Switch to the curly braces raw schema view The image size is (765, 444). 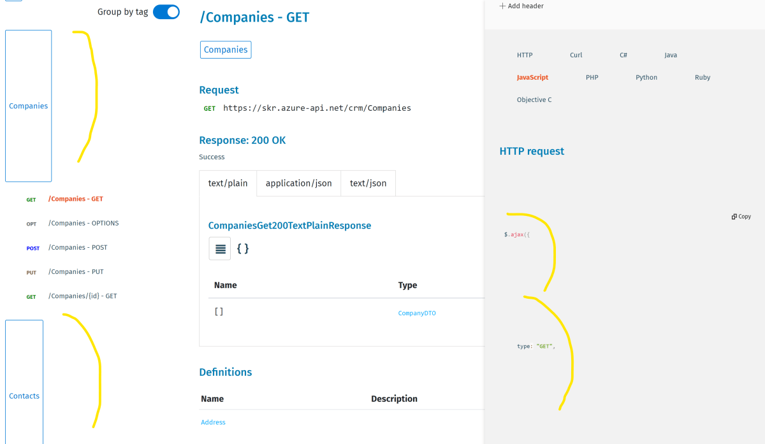(x=243, y=248)
